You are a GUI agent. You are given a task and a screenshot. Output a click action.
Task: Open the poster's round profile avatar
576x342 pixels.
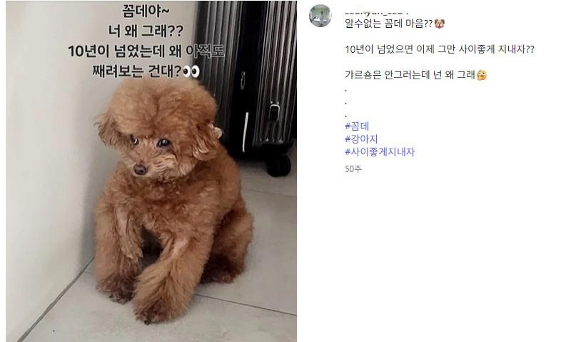tap(320, 16)
